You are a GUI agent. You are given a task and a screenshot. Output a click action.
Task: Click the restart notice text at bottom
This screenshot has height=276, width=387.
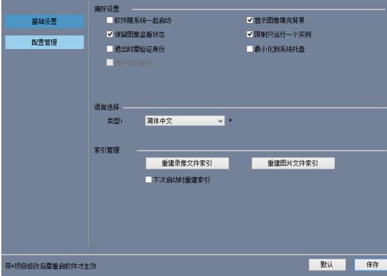pos(51,266)
